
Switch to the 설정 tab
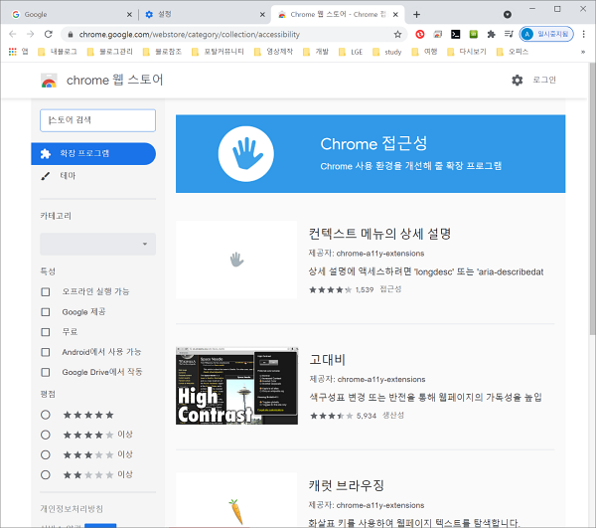pyautogui.click(x=204, y=15)
